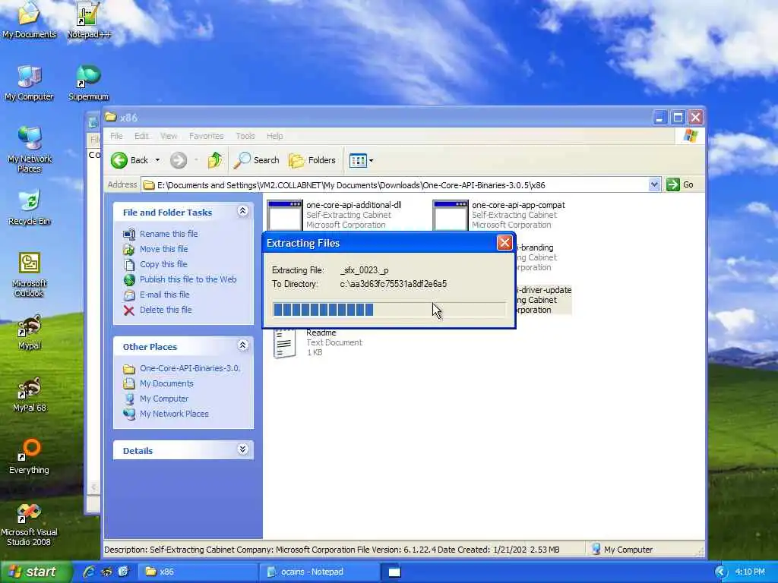Screen dimensions: 778x583
Task: Click the extraction progress bar
Action: [x=389, y=310]
